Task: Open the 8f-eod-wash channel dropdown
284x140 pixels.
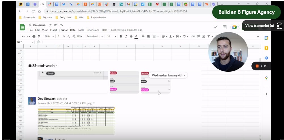Action: (43, 66)
